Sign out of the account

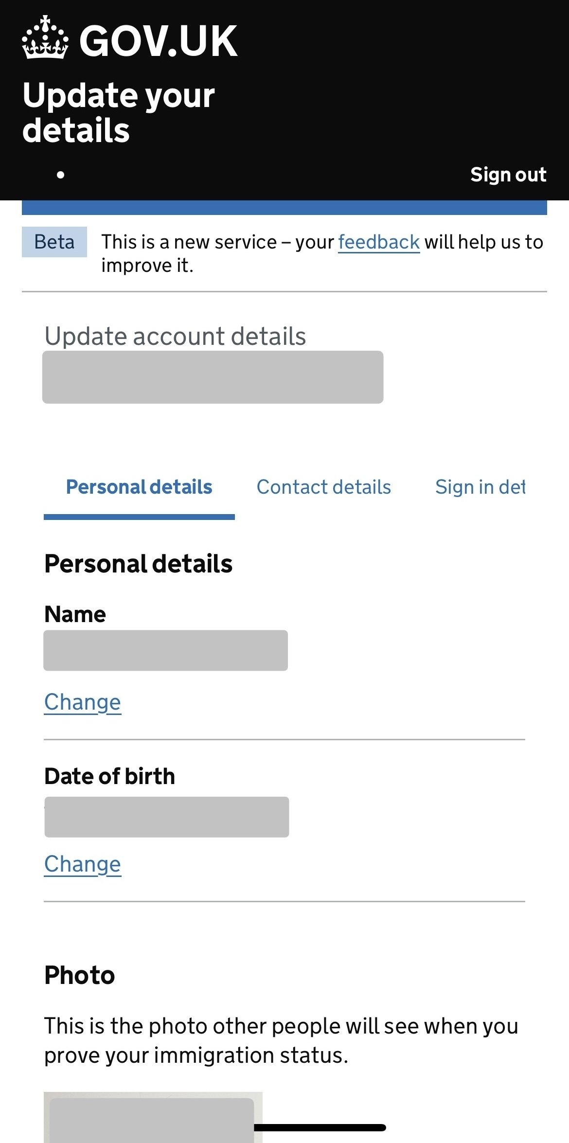[x=508, y=175]
